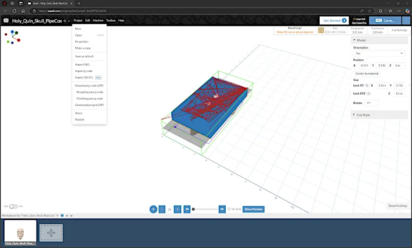Click the simulation progress slider handle
Viewport: 412px width, 248px height.
coord(193,209)
